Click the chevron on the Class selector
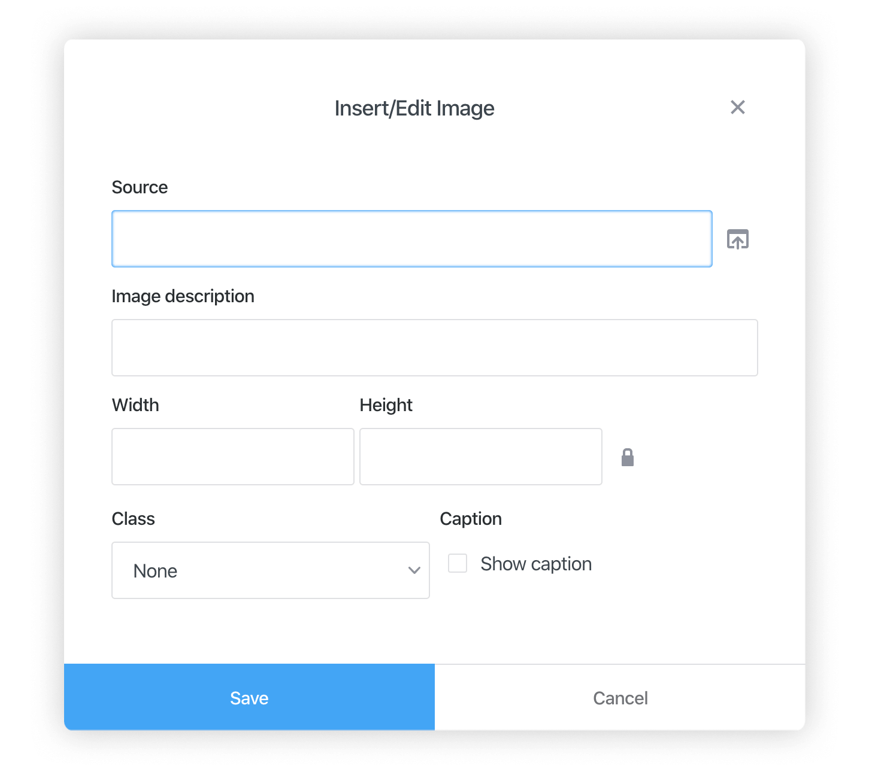This screenshot has width=872, height=769. (x=414, y=570)
